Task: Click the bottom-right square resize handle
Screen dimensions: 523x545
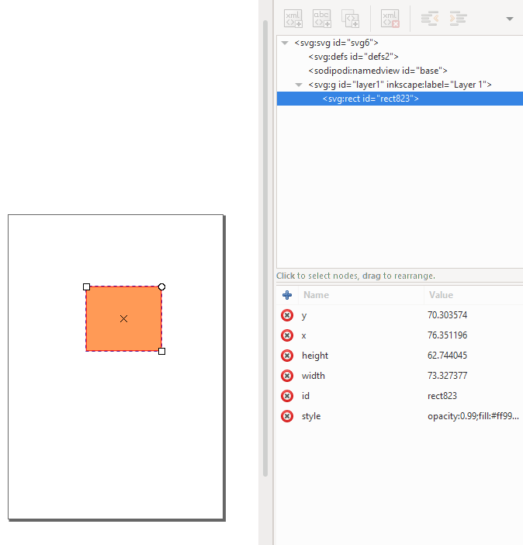Action: click(161, 352)
